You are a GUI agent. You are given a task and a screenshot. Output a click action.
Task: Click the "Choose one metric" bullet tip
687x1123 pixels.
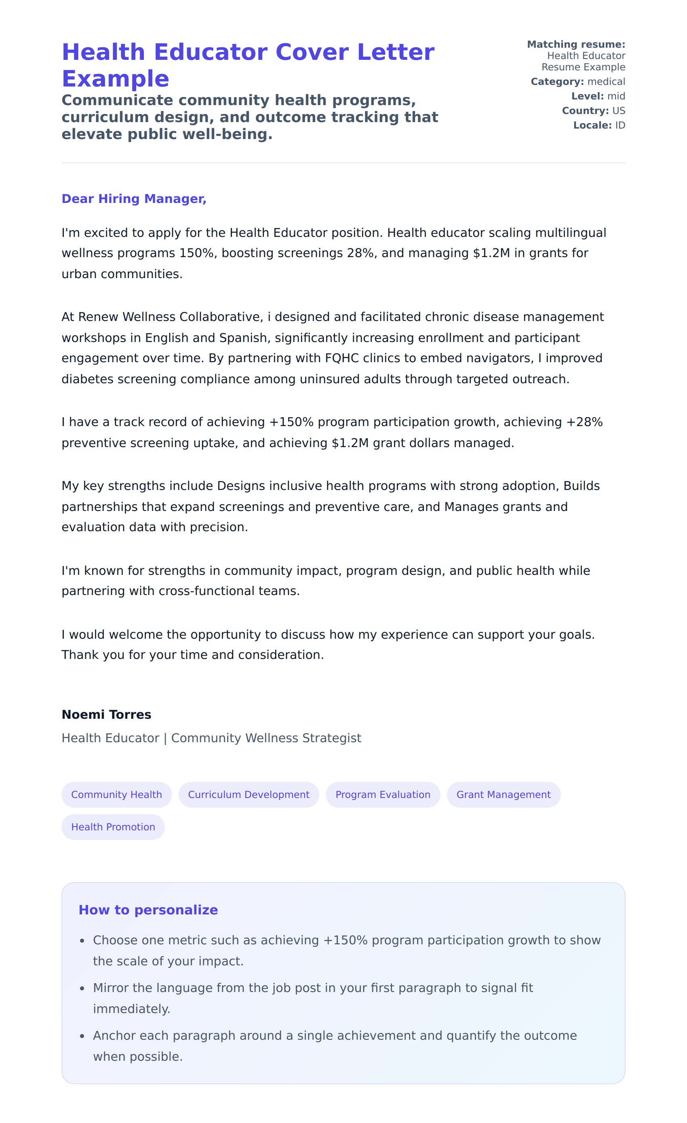(346, 950)
